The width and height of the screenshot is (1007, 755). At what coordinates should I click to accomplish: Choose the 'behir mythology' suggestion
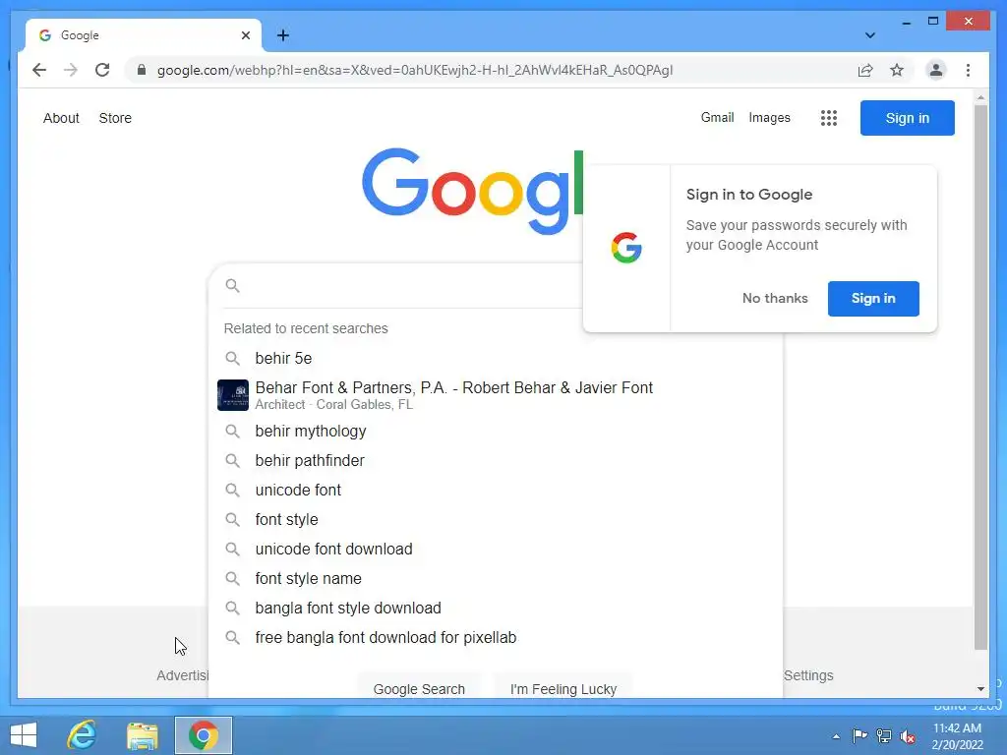(496, 432)
